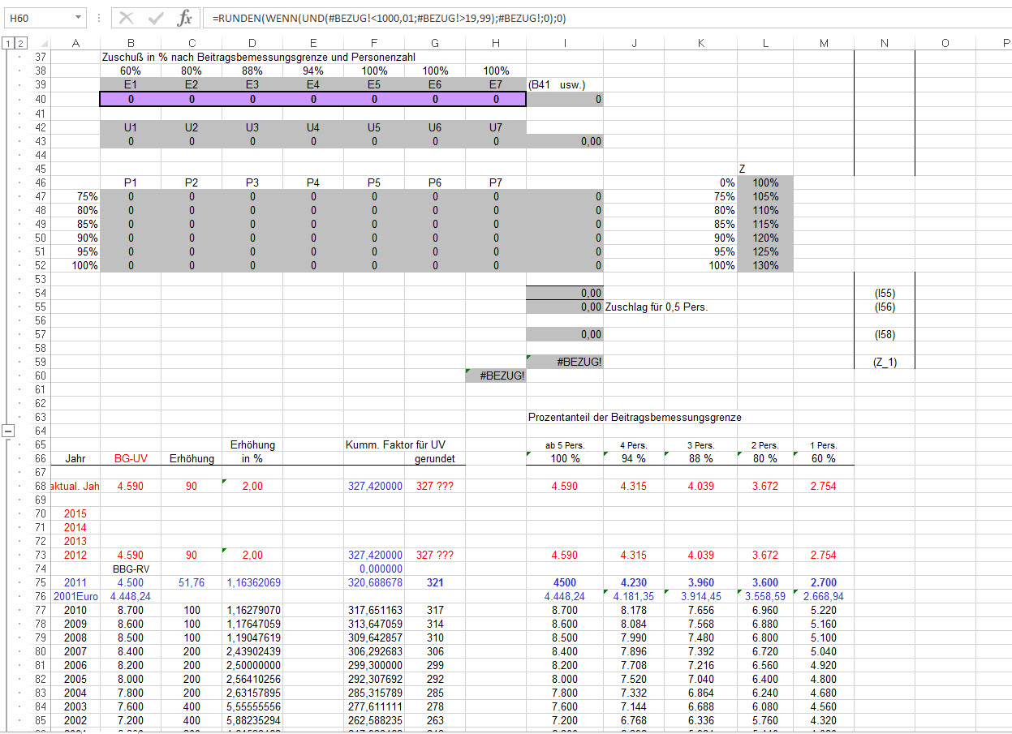Show outline level 2 rows

tap(21, 43)
